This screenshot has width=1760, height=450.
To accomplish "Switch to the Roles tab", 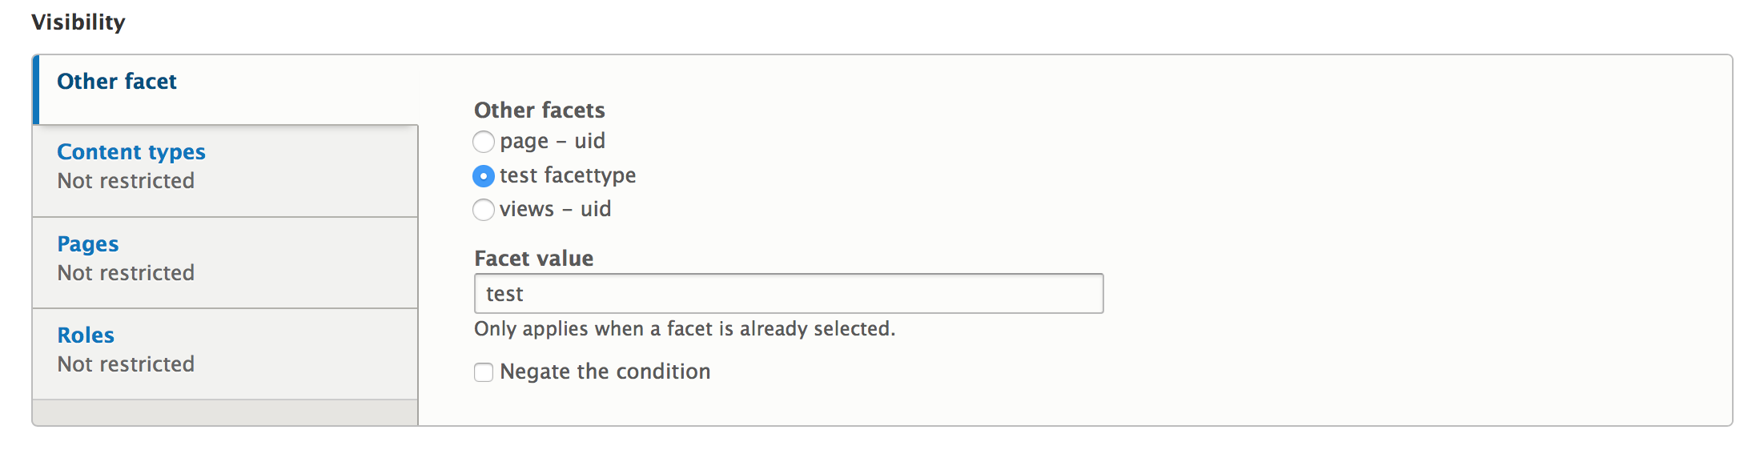I will pos(86,335).
